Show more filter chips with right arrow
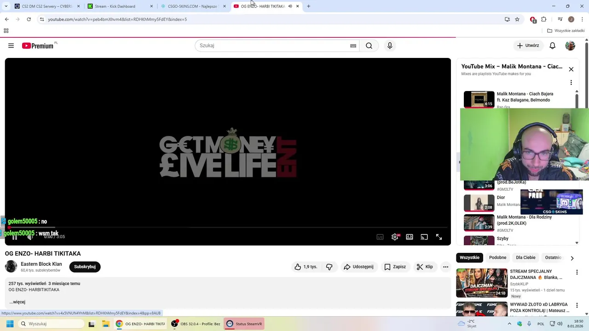The width and height of the screenshot is (589, 331). pyautogui.click(x=572, y=258)
